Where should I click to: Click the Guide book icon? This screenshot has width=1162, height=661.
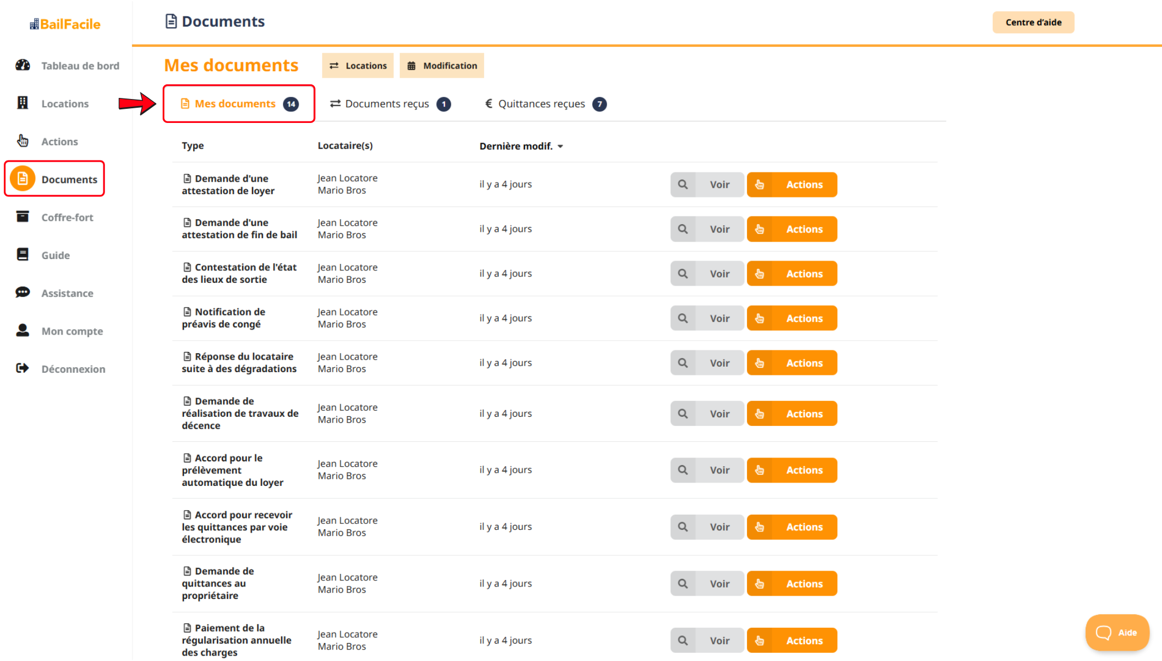click(22, 255)
